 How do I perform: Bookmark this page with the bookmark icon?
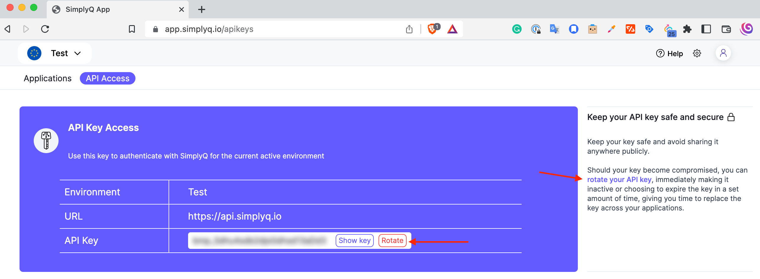pos(132,29)
